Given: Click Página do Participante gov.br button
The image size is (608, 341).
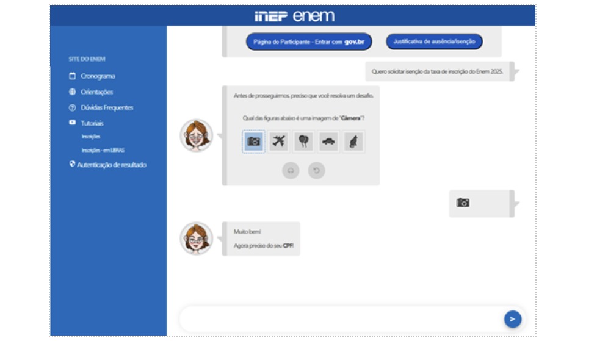Looking at the screenshot, I should click(x=308, y=41).
